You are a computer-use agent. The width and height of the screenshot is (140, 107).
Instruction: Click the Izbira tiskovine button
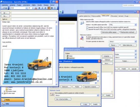pos(128,45)
